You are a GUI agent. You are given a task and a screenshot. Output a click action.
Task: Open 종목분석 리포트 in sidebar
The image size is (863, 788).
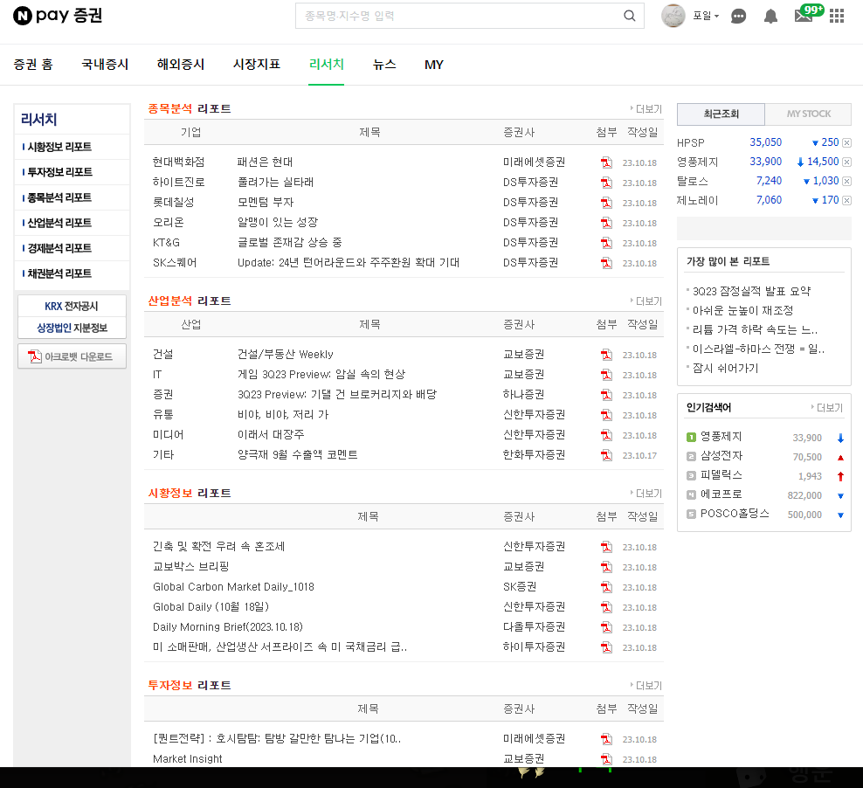pyautogui.click(x=59, y=197)
